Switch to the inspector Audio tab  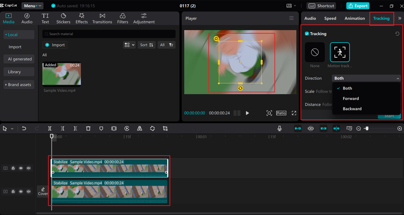coord(310,18)
